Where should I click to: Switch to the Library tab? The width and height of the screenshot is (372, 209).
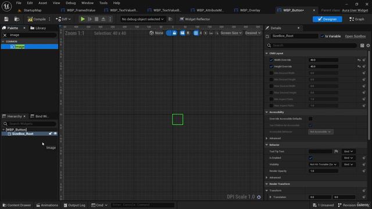click(x=38, y=28)
